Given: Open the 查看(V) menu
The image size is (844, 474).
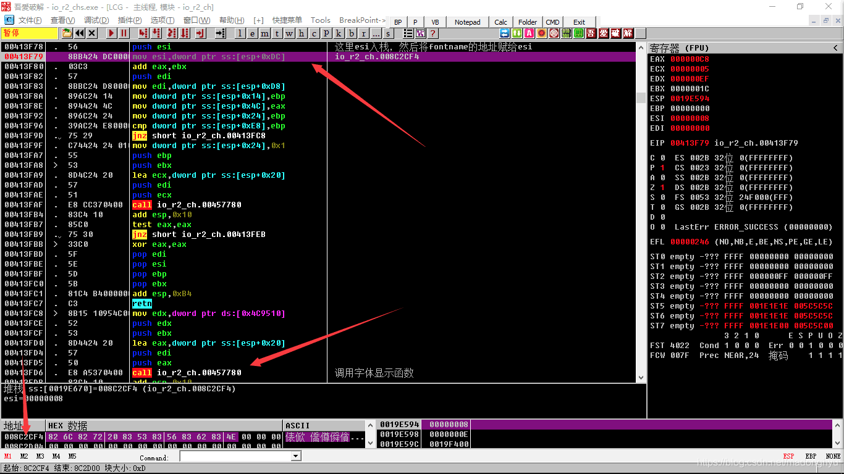Looking at the screenshot, I should coord(63,20).
